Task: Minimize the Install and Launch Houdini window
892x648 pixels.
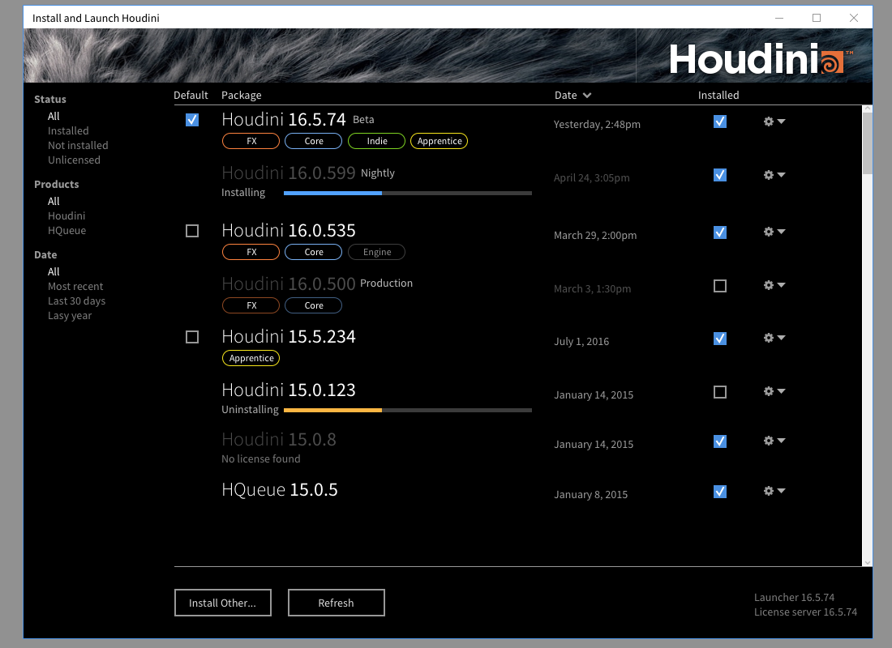Action: pos(779,18)
